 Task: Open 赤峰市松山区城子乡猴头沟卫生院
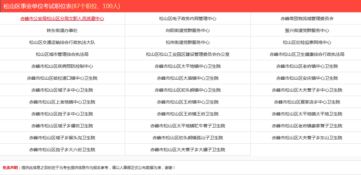62,138
